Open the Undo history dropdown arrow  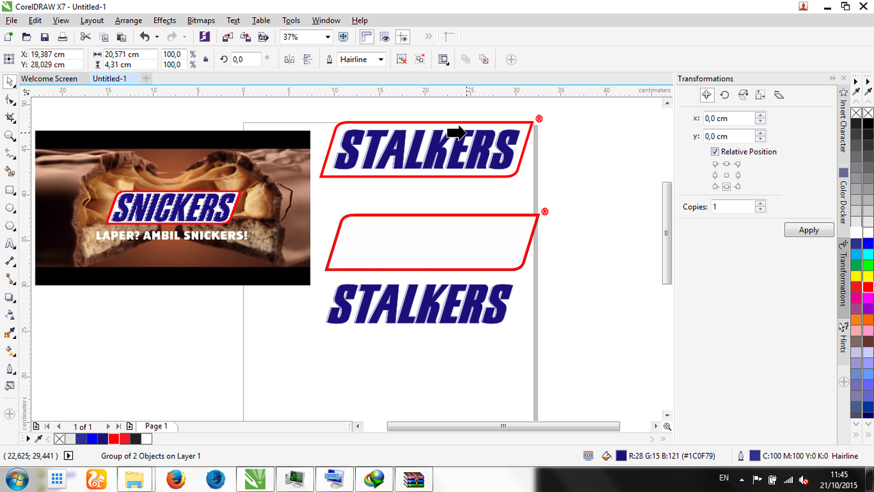pyautogui.click(x=156, y=37)
